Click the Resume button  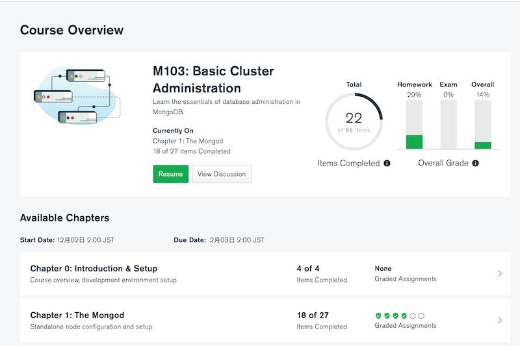click(x=170, y=174)
